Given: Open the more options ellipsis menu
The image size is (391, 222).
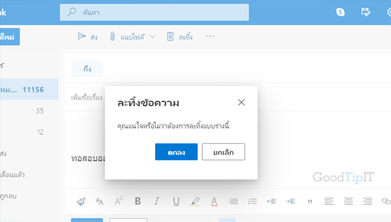Looking at the screenshot, I should coord(210,37).
